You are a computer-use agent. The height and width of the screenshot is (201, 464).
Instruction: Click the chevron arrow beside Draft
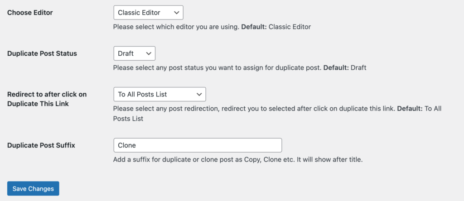[x=149, y=53]
